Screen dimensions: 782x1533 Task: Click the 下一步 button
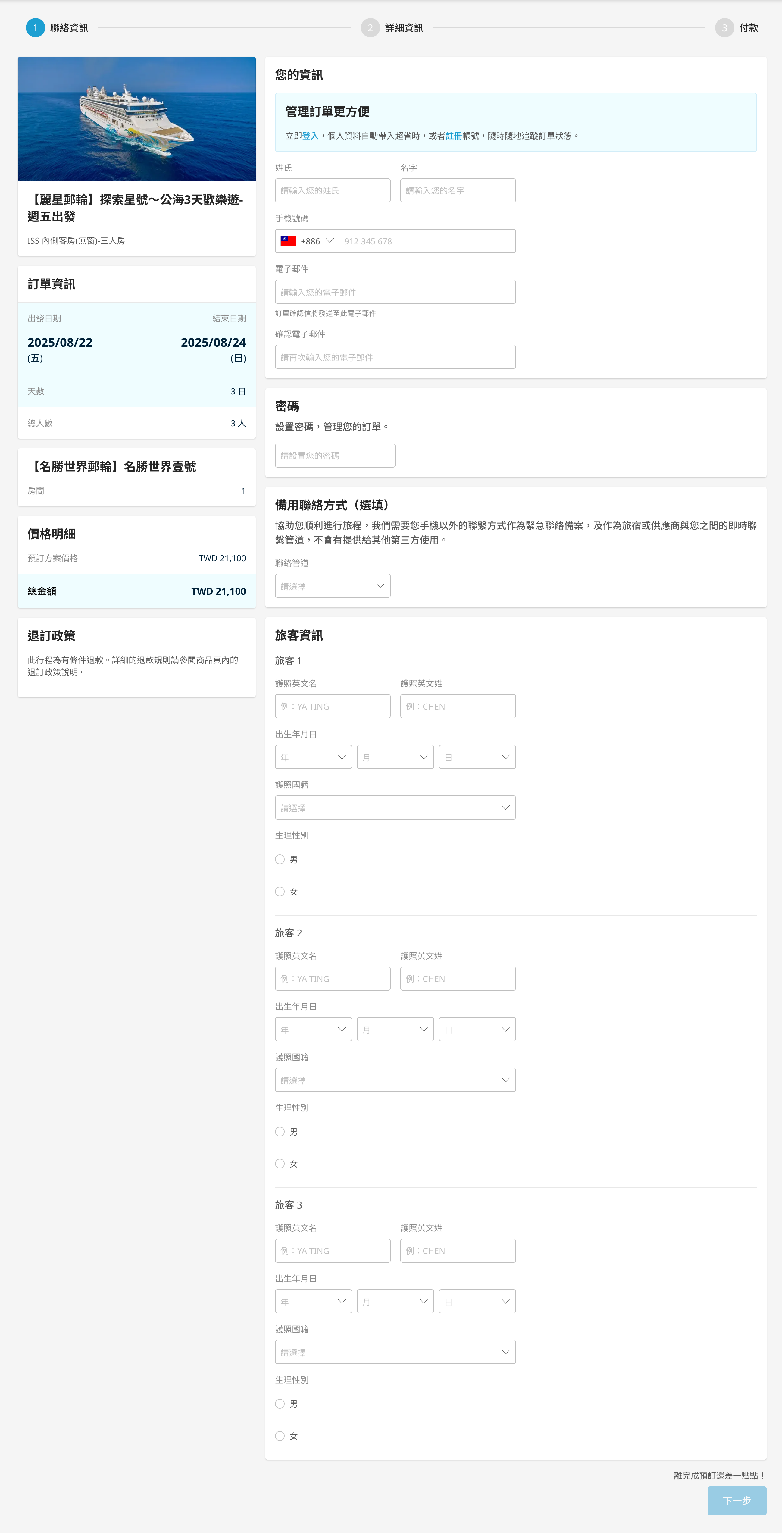pyautogui.click(x=736, y=1500)
